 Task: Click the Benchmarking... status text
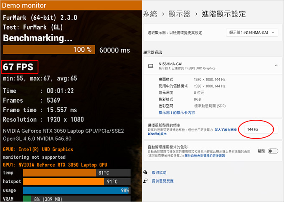click(x=38, y=38)
